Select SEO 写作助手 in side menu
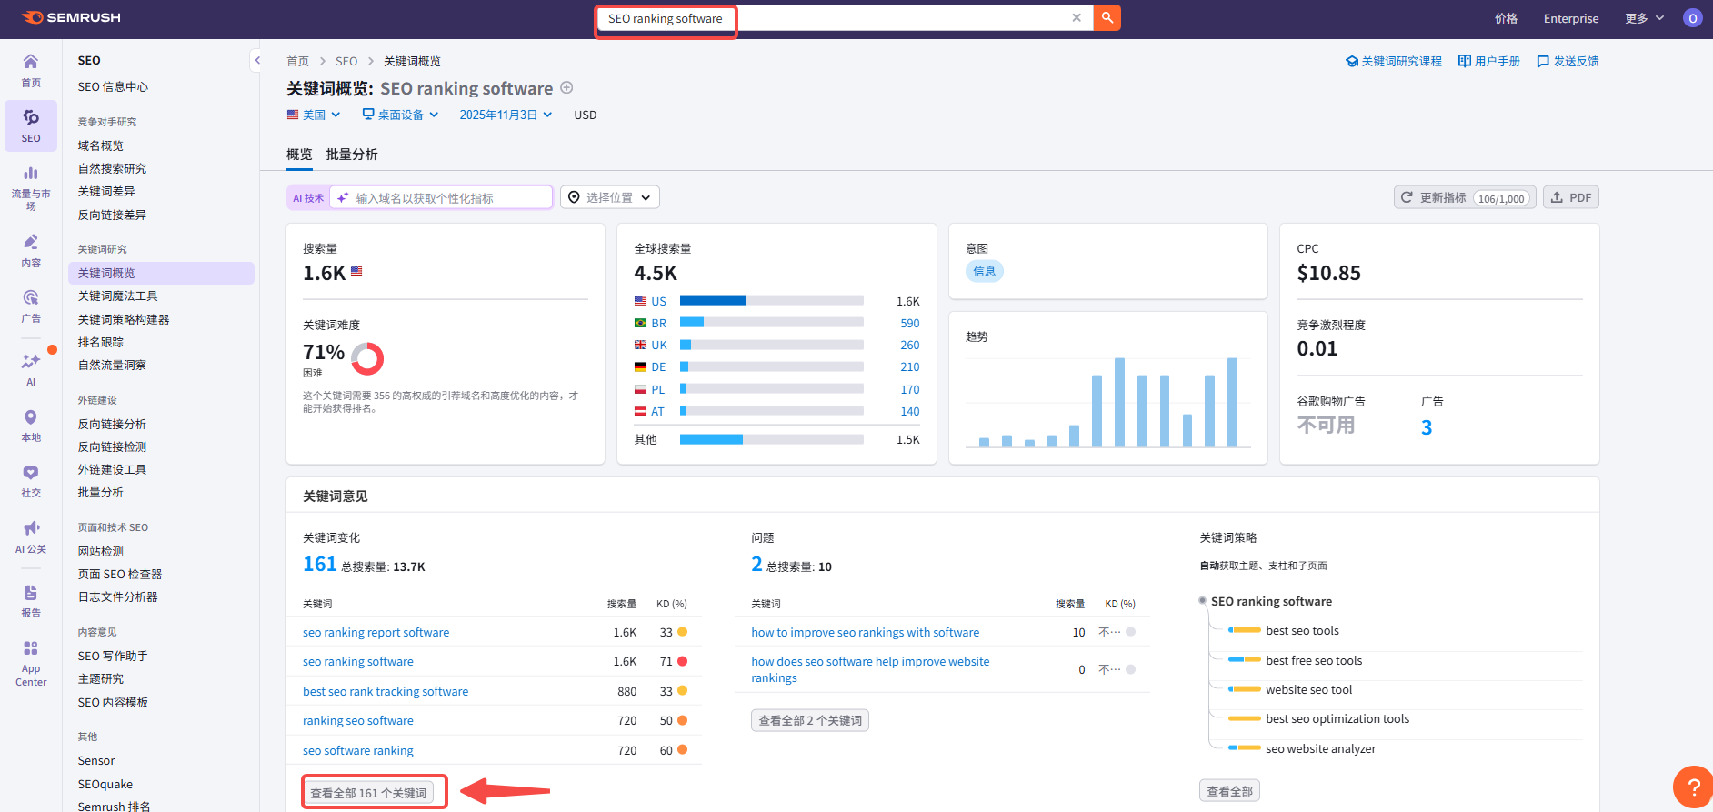 point(113,656)
